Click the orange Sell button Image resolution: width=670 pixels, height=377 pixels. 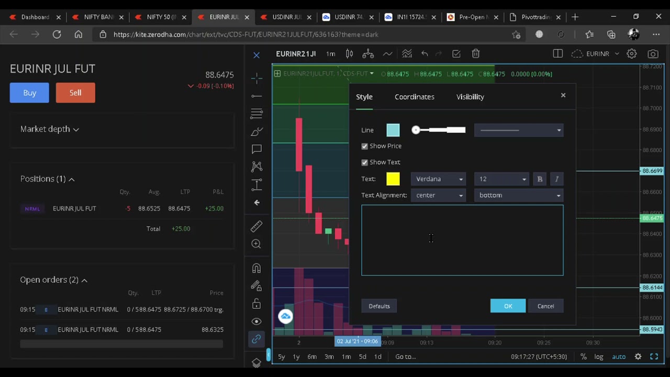click(75, 93)
